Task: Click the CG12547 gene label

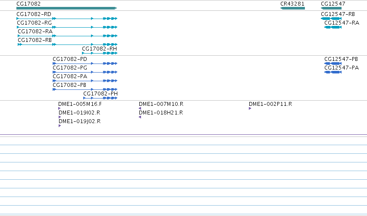Action: pyautogui.click(x=333, y=4)
